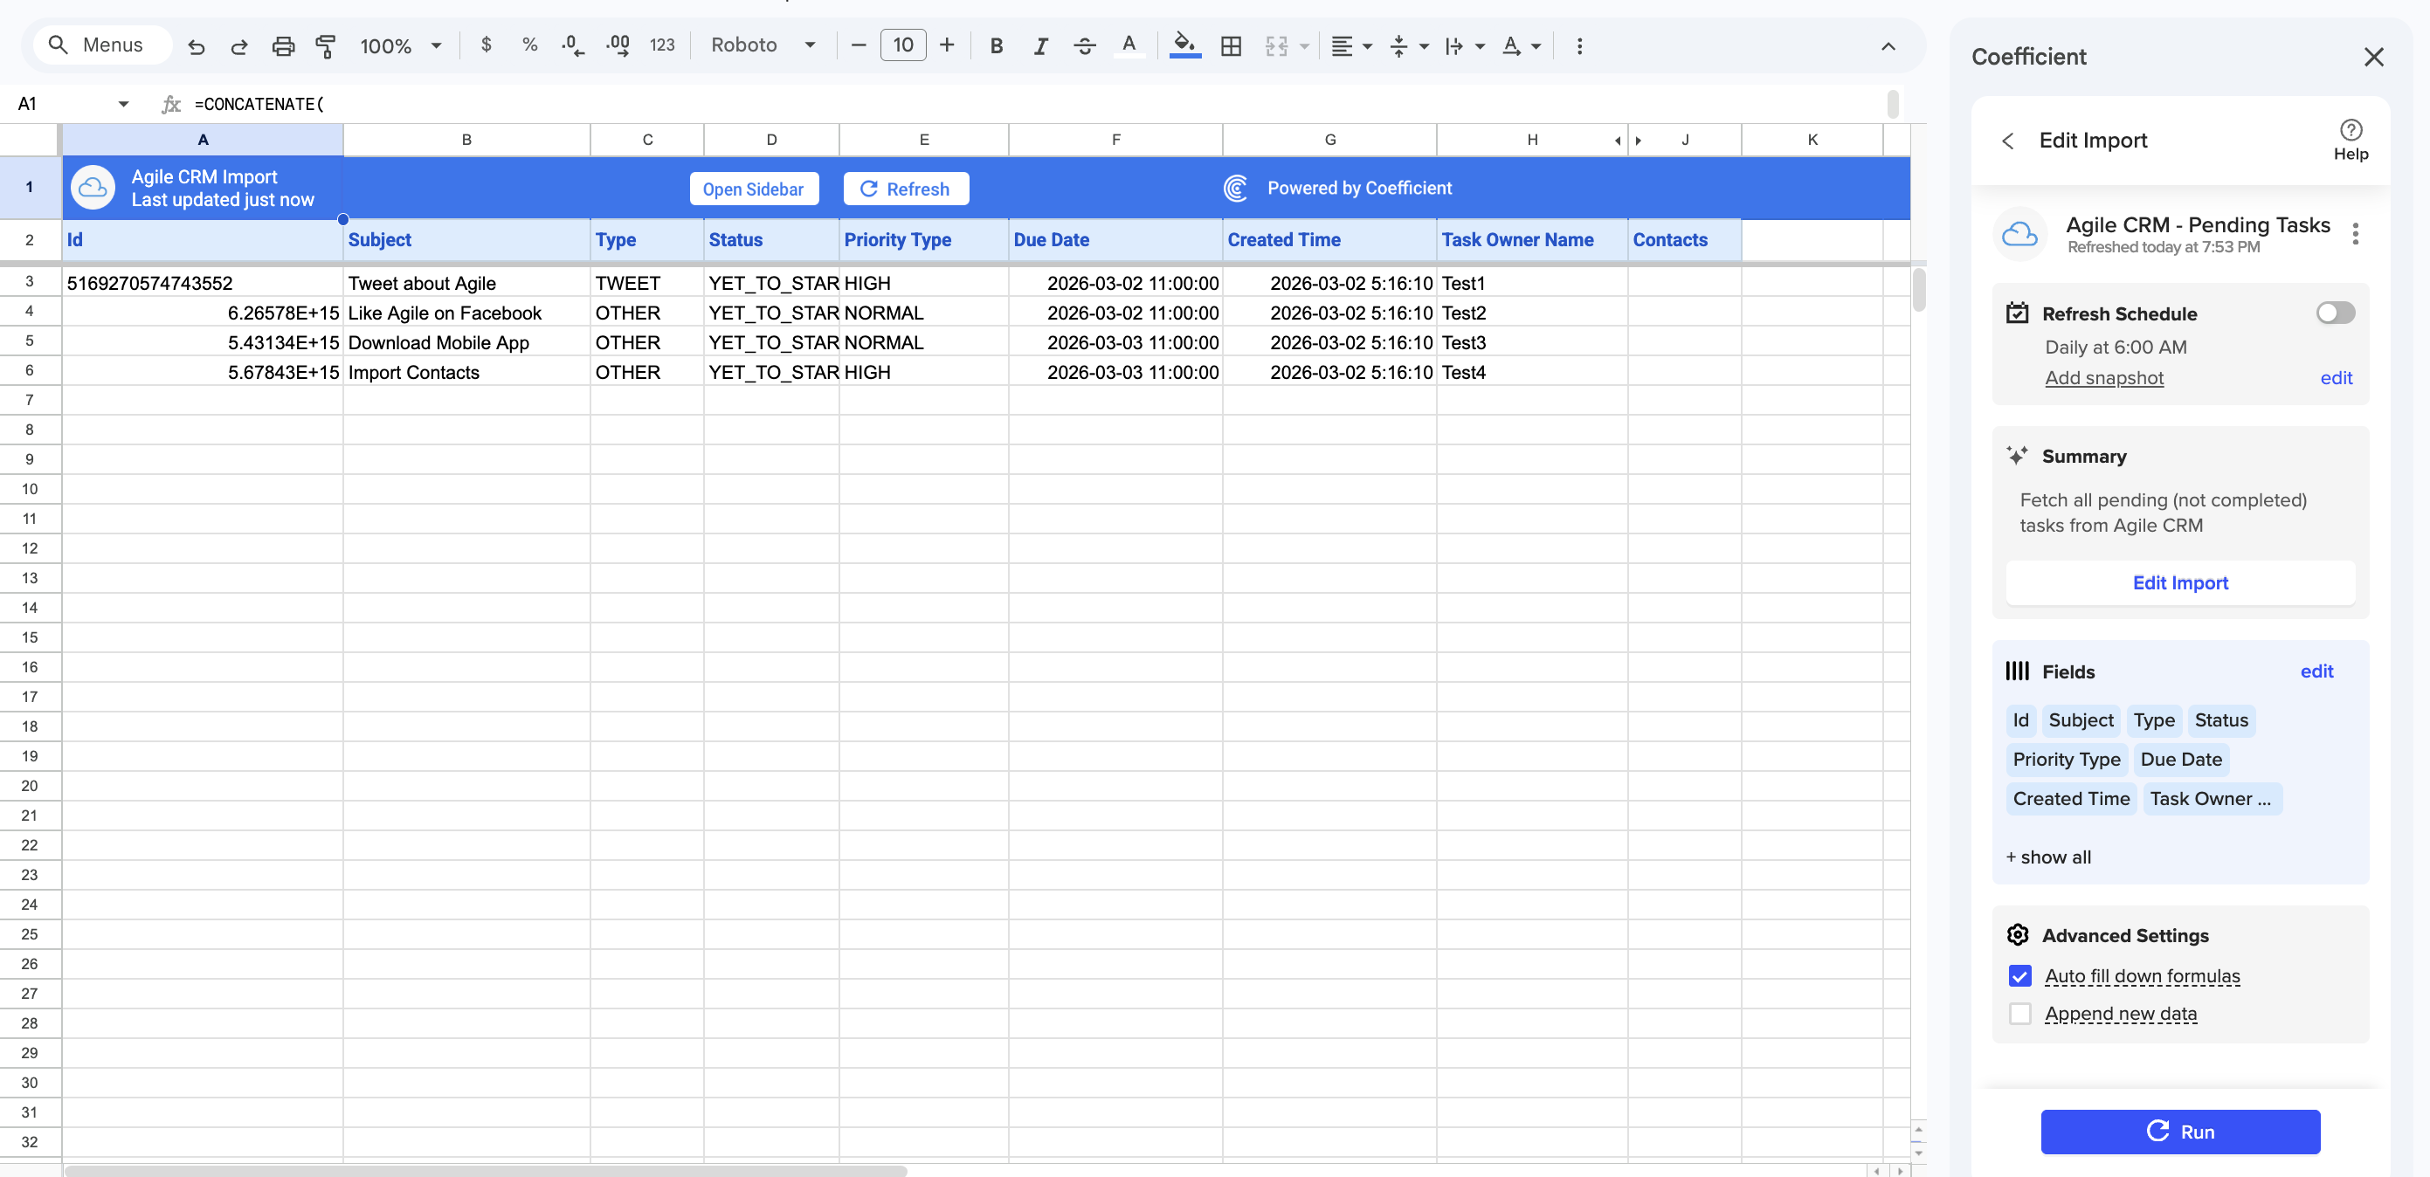Click the Run button
2430x1177 pixels.
2180,1131
